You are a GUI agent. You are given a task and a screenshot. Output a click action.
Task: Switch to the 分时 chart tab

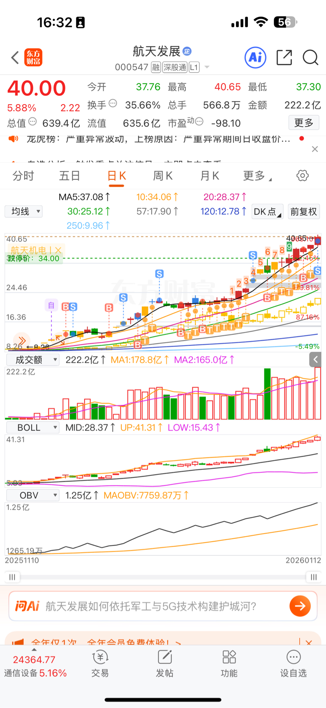pyautogui.click(x=23, y=176)
